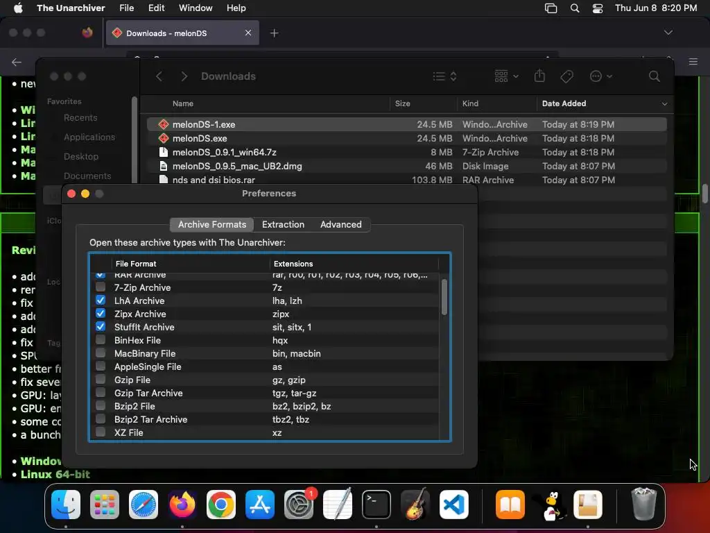Click the Finder share toolbar icon
The height and width of the screenshot is (533, 710).
click(x=539, y=76)
